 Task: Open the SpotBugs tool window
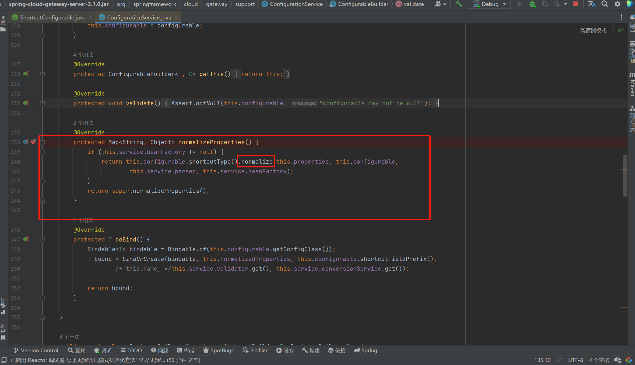point(218,350)
